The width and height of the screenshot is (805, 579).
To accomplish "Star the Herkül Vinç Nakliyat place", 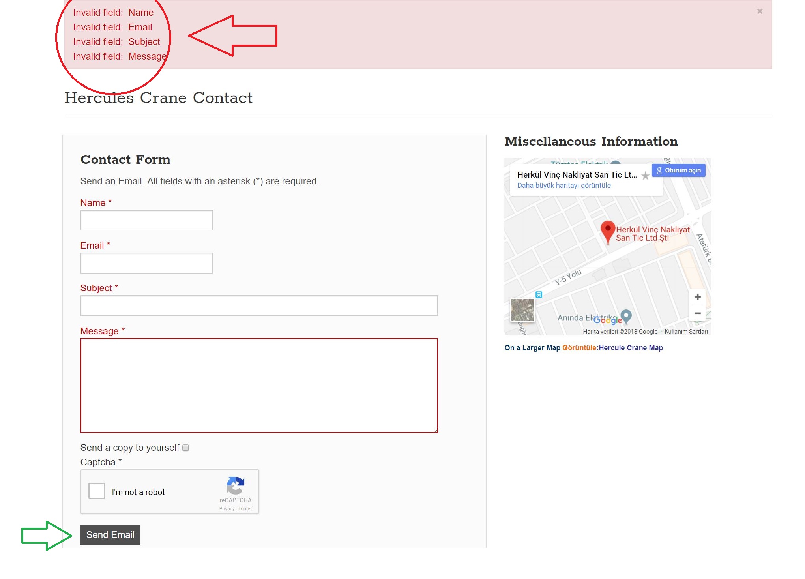I will 645,176.
